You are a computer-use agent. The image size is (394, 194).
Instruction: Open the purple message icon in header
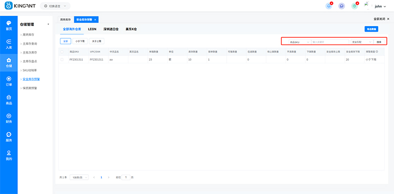tap(341, 6)
